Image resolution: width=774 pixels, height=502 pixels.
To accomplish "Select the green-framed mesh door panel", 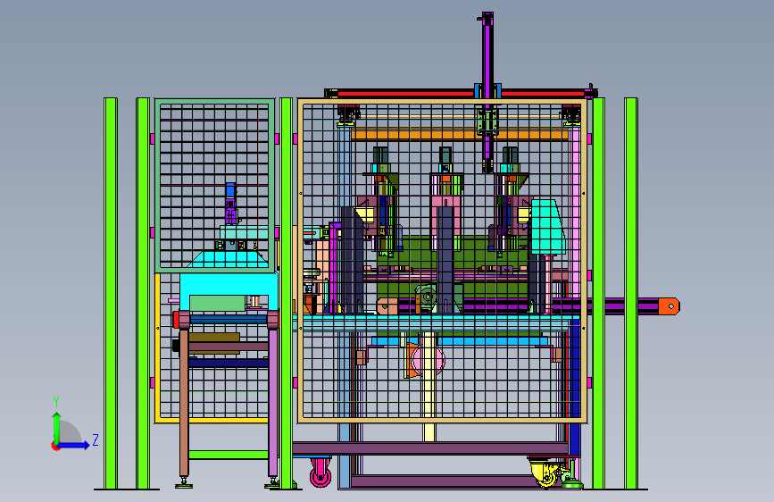I will click(x=215, y=185).
